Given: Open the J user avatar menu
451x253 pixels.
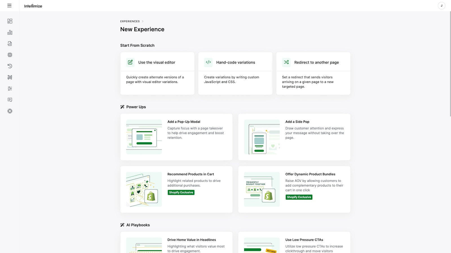Looking at the screenshot, I should tap(441, 6).
